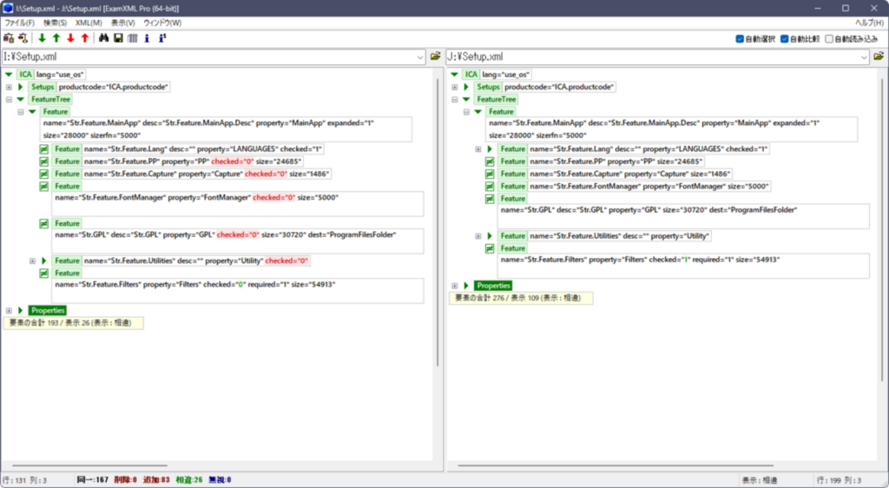Open the J:\Setup.xml path dropdown
This screenshot has height=488, width=889.
point(864,56)
